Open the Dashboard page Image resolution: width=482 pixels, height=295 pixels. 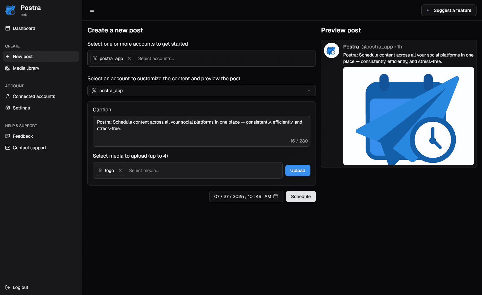[41, 28]
